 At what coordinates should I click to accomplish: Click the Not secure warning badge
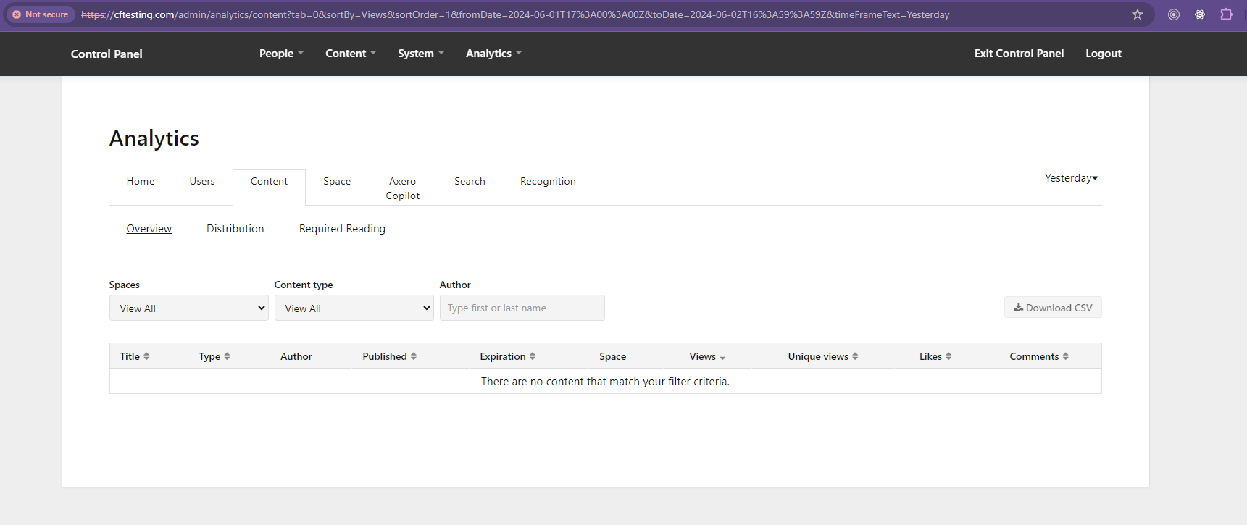[x=41, y=14]
